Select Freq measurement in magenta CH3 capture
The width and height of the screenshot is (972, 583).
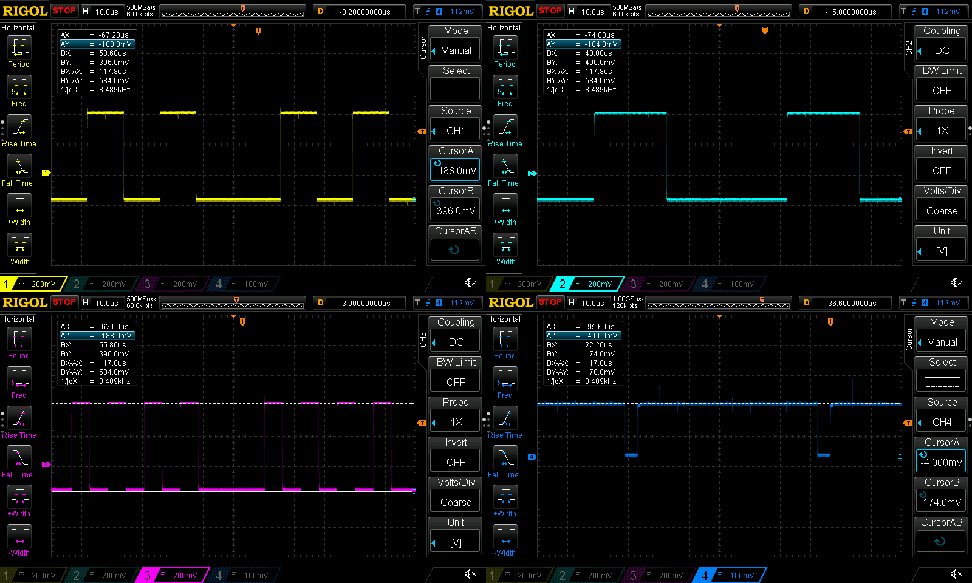[19, 383]
